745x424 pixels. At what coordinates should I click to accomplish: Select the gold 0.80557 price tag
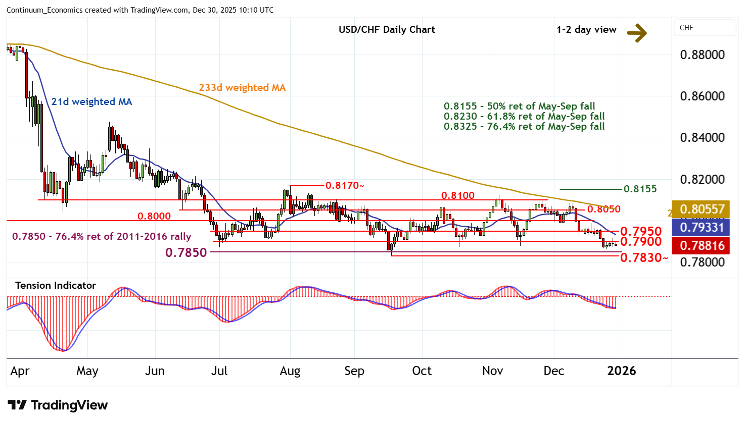(702, 209)
